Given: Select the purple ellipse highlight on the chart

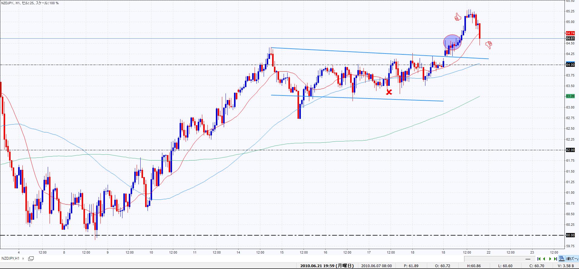Looking at the screenshot, I should (452, 42).
